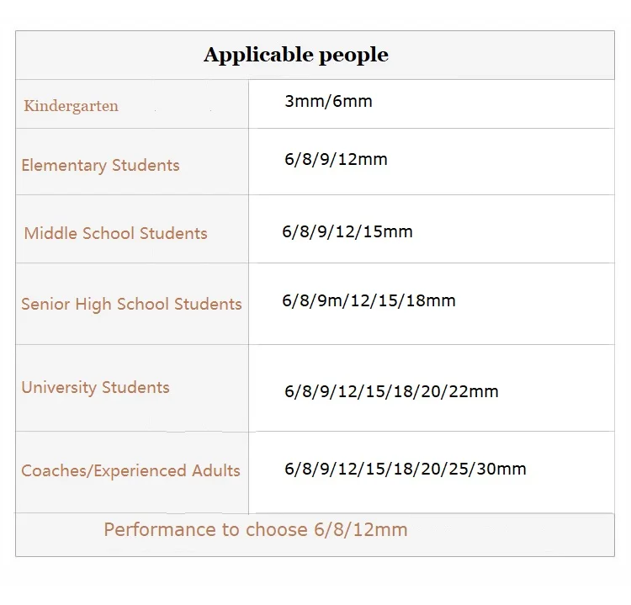Select the Kindergarten row label
Screen dimensions: 631x605
coord(71,106)
